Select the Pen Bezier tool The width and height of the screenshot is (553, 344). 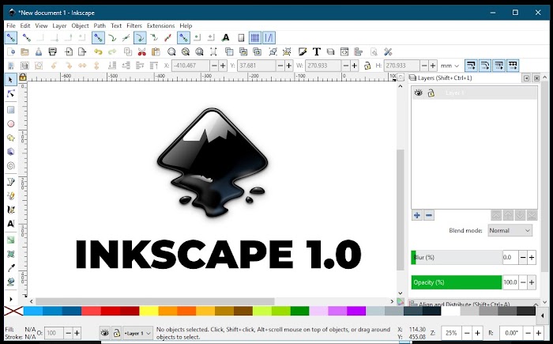tap(10, 182)
